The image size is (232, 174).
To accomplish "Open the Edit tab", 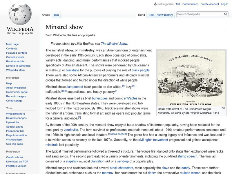I will (151, 15).
